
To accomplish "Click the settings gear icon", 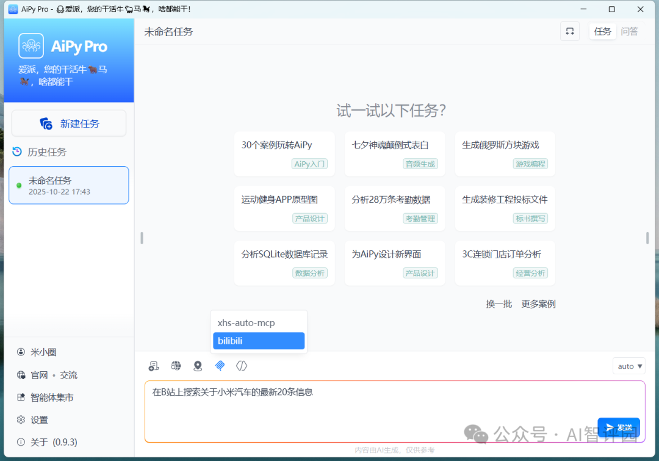I will tap(21, 419).
